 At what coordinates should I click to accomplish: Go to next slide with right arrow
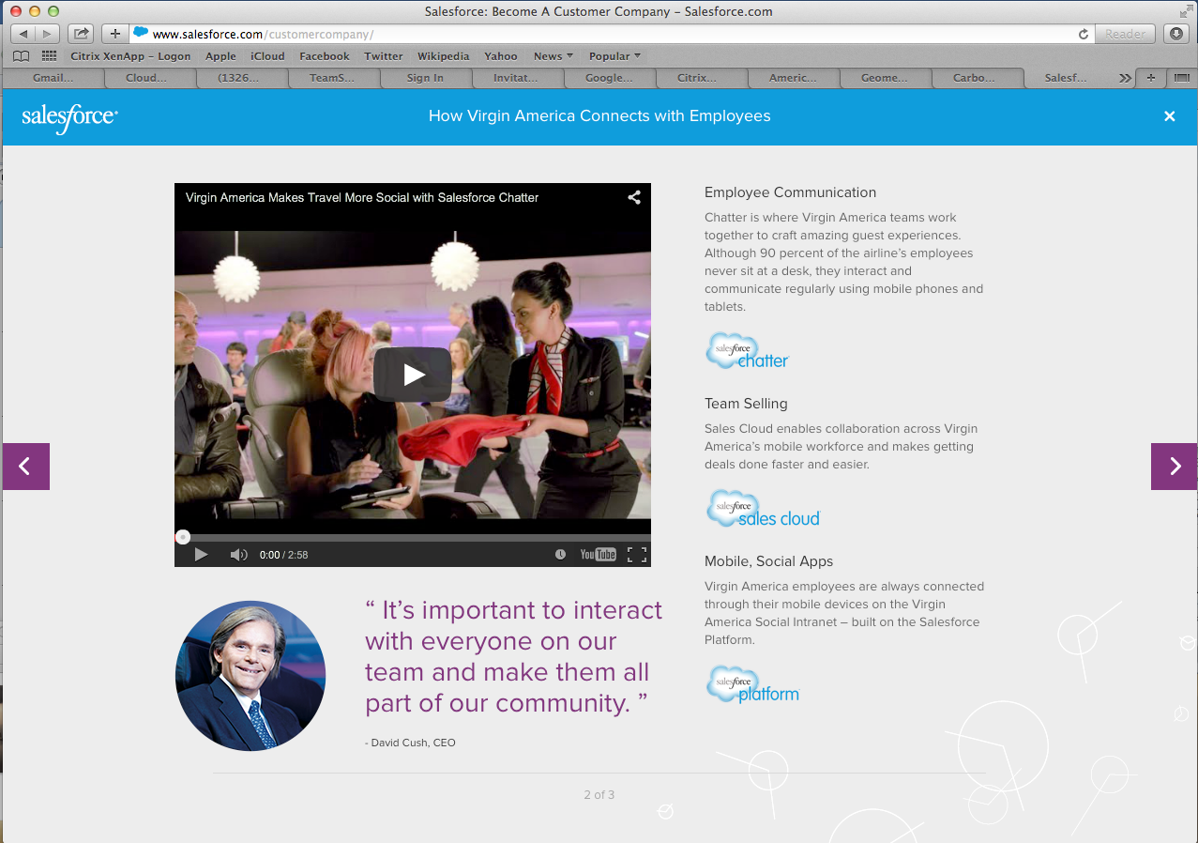(1174, 467)
